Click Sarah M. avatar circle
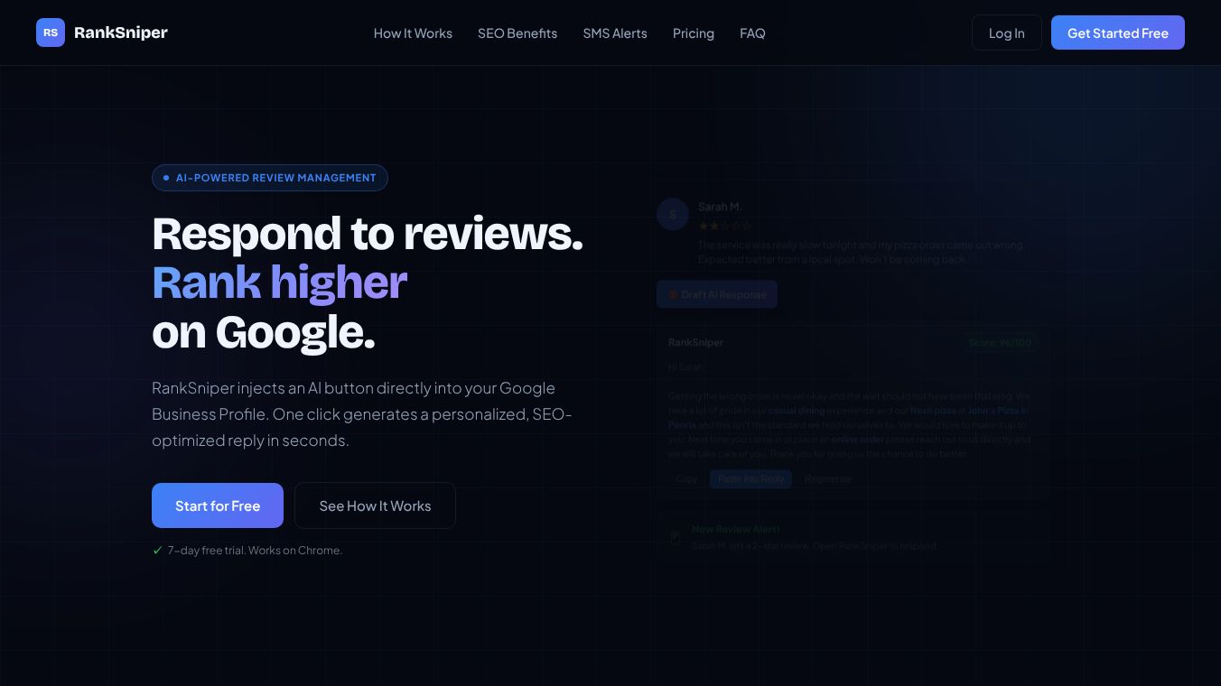The height and width of the screenshot is (686, 1221). (673, 214)
